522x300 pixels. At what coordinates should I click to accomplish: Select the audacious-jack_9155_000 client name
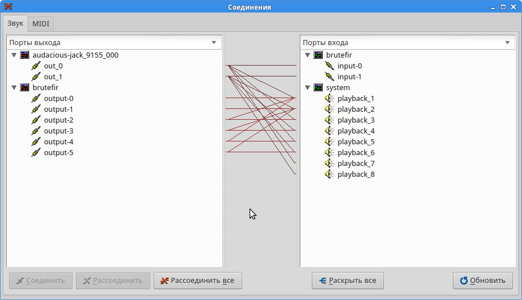pyautogui.click(x=75, y=55)
